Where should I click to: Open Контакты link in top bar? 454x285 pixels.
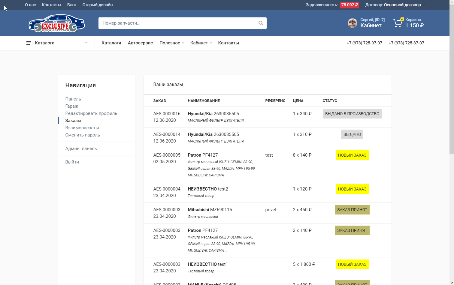pos(51,5)
